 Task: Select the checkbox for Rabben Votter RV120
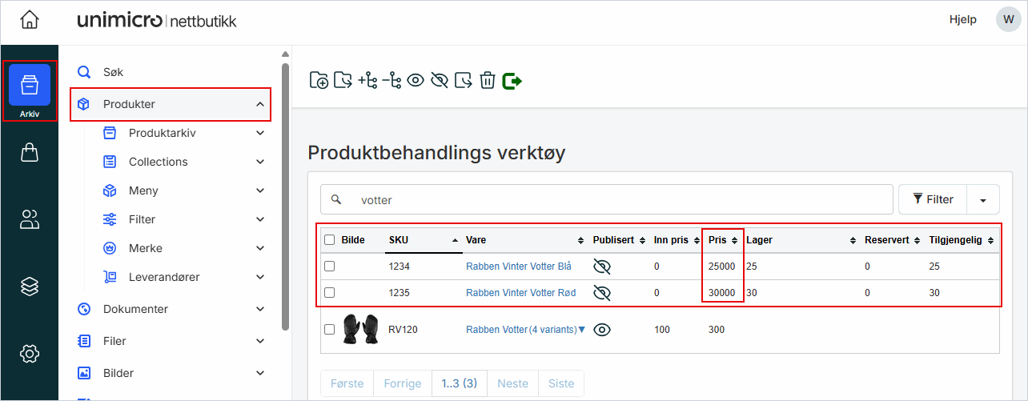click(x=329, y=329)
